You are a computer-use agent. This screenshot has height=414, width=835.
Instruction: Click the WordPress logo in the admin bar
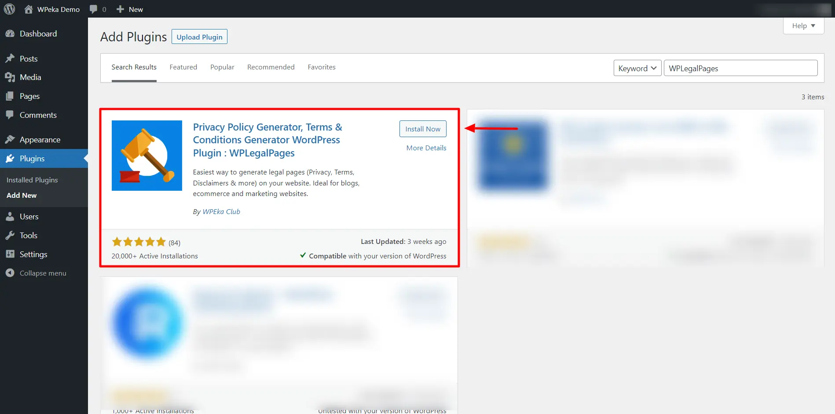(x=9, y=9)
